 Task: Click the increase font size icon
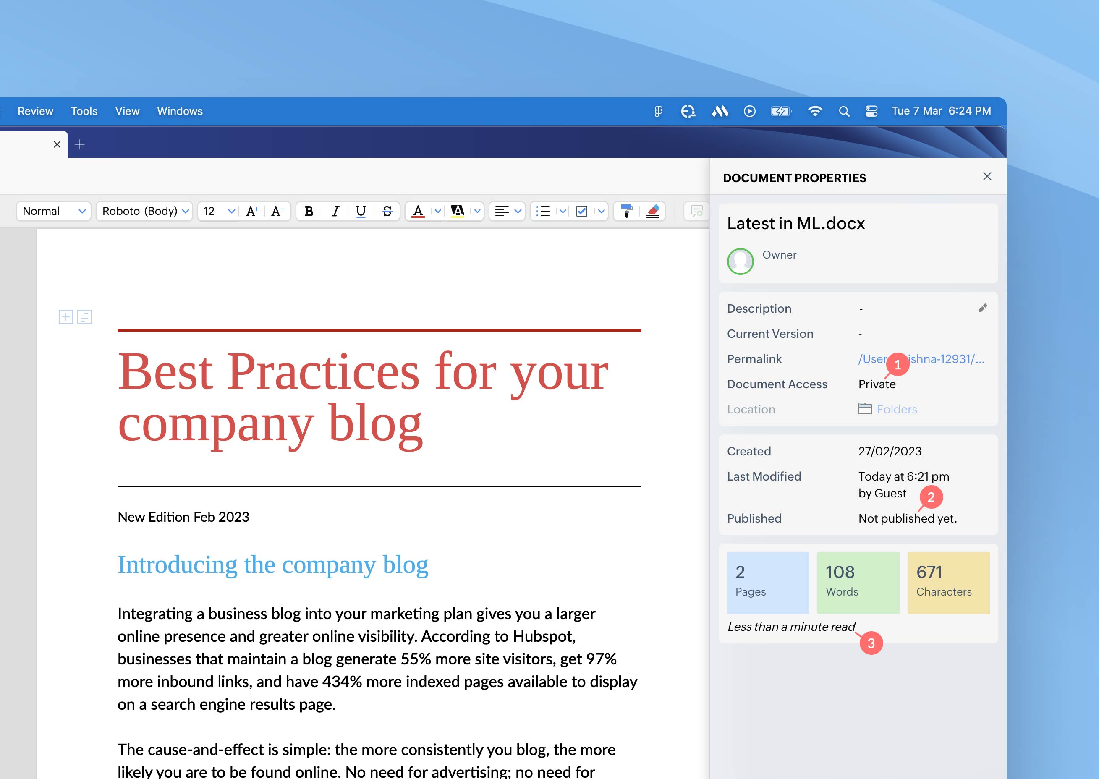(x=252, y=211)
